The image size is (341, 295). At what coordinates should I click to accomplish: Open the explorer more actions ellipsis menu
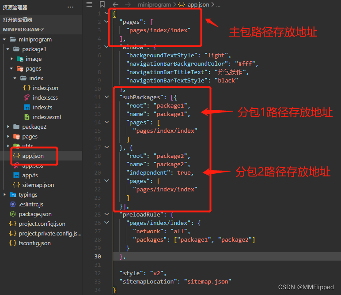[x=70, y=7]
